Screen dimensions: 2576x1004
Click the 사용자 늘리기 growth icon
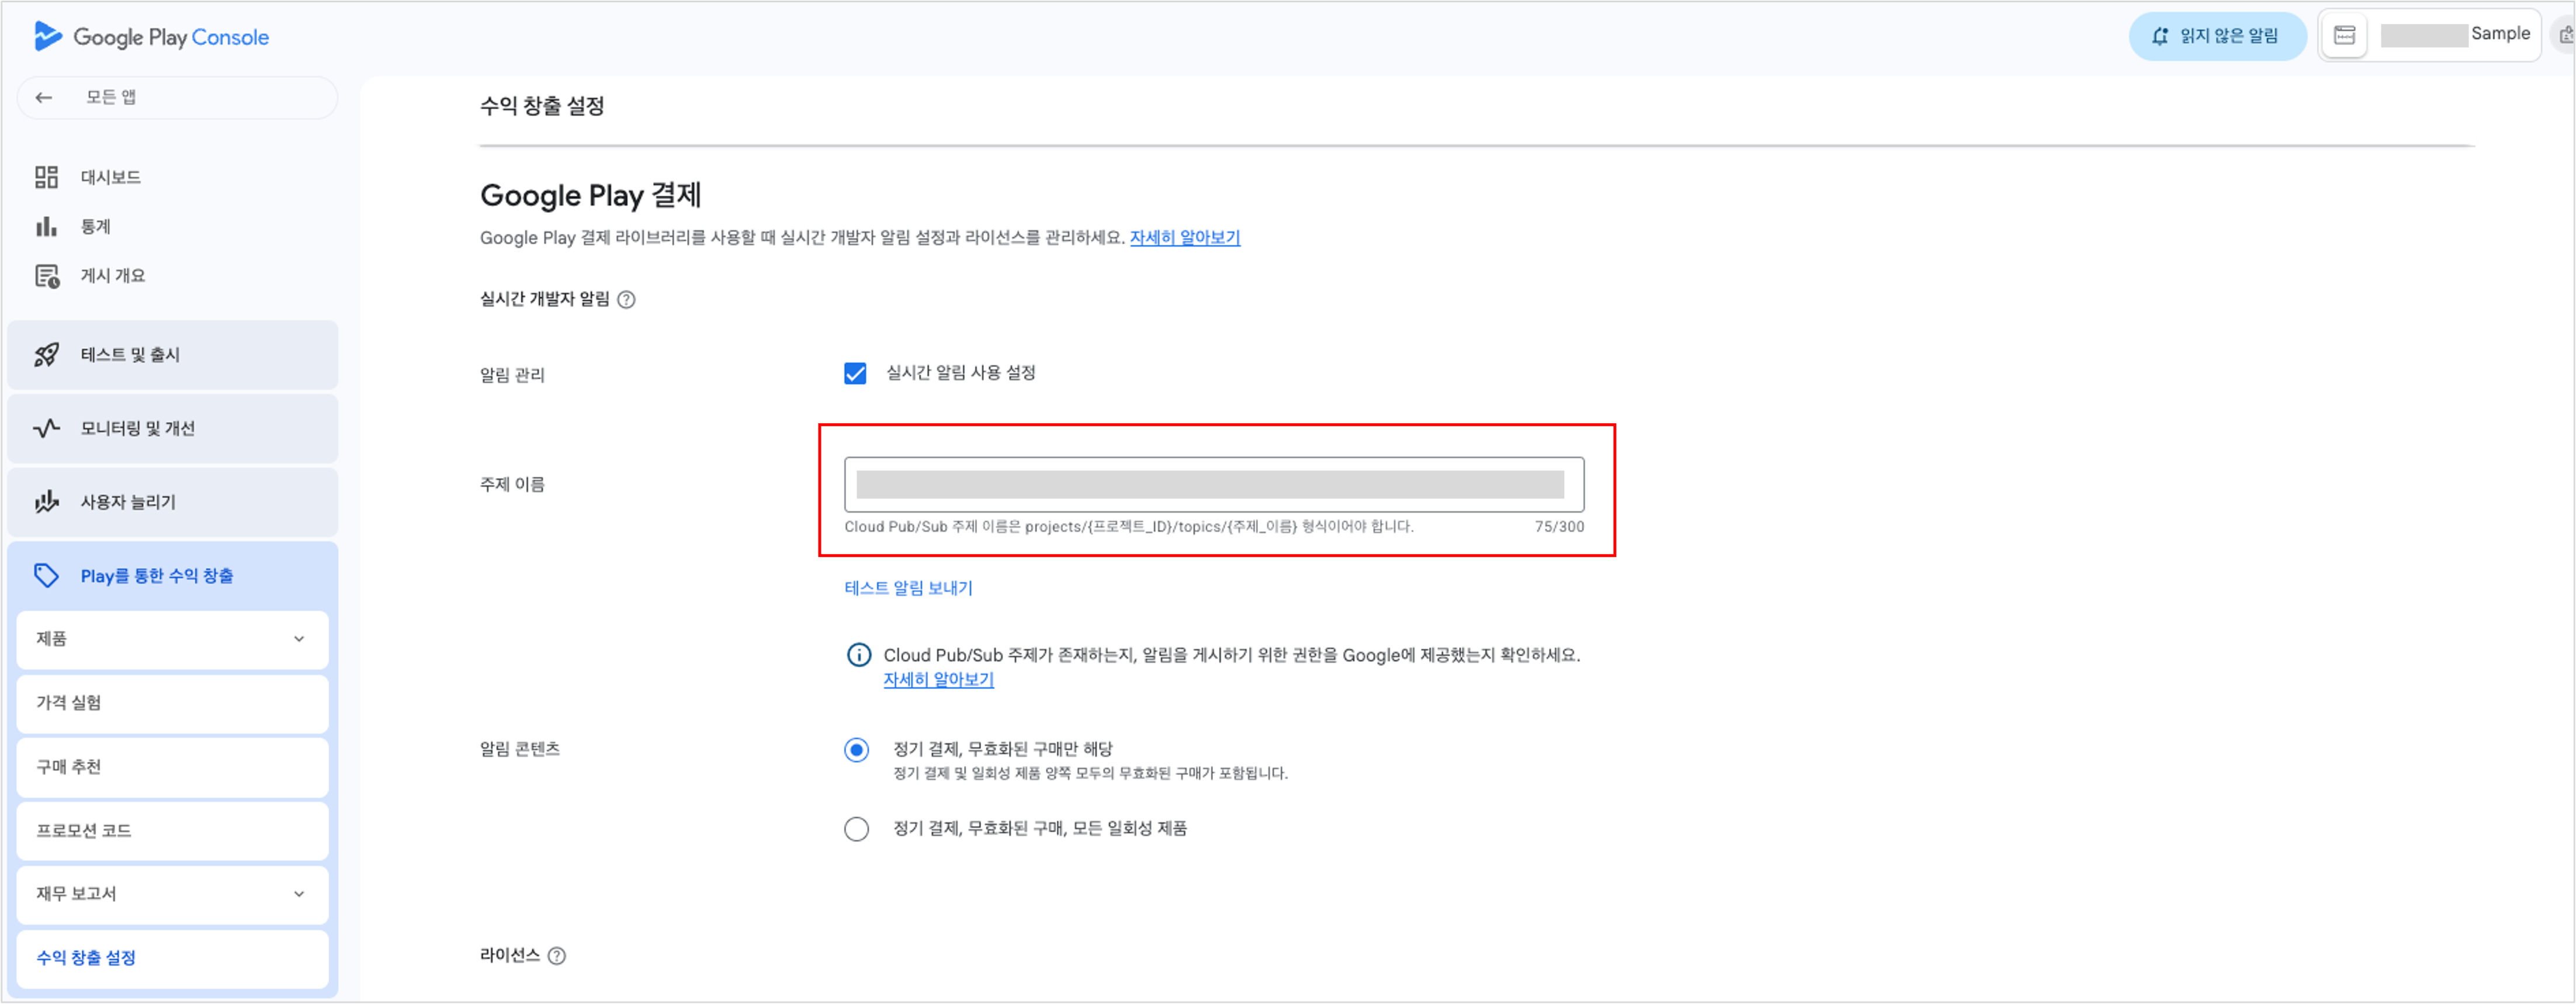click(45, 502)
